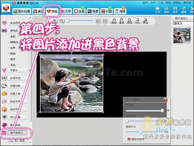The image size is (194, 146).
Task: Select the 指甲 subcategory
Action: click(13, 48)
